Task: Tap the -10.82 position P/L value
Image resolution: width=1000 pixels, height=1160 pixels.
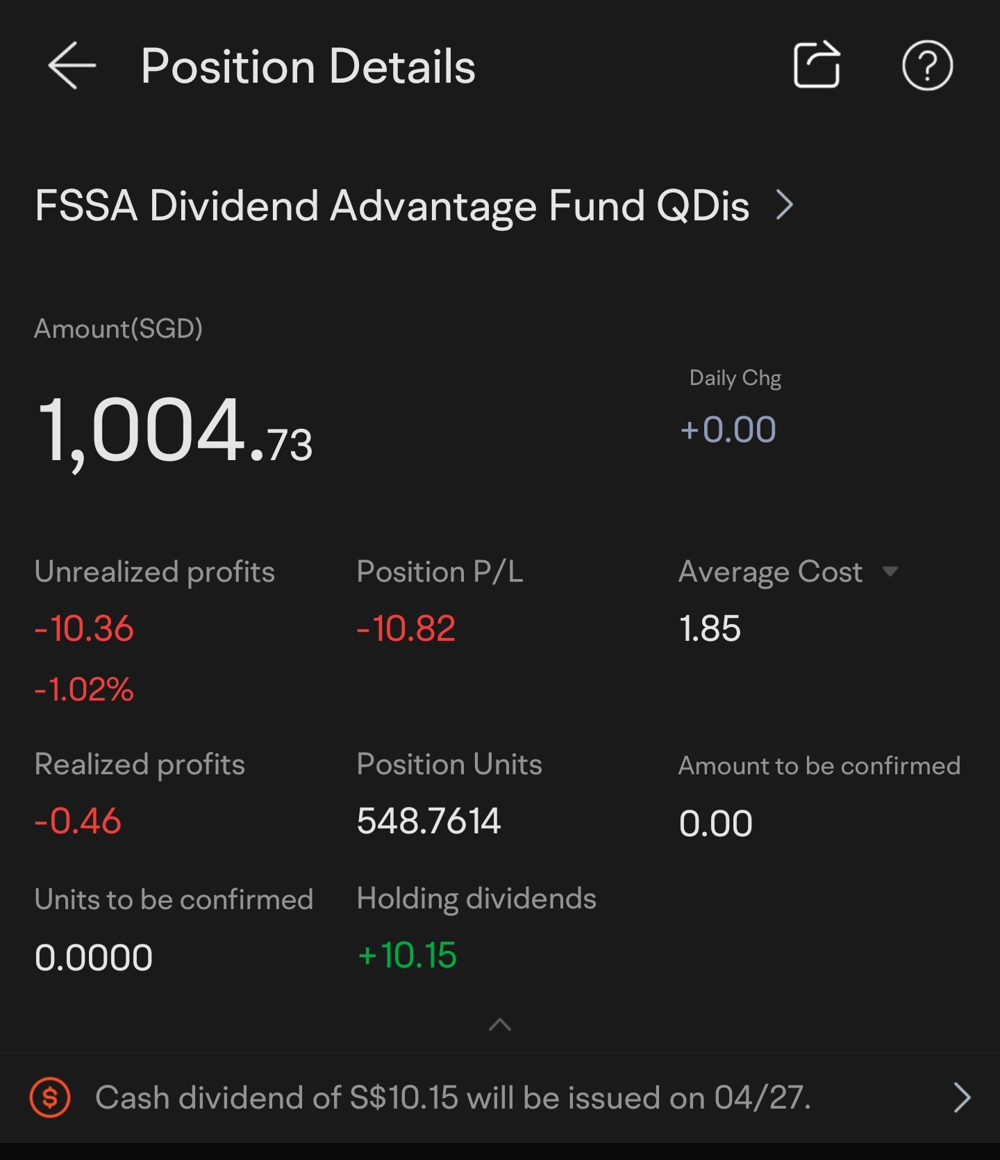Action: (406, 628)
